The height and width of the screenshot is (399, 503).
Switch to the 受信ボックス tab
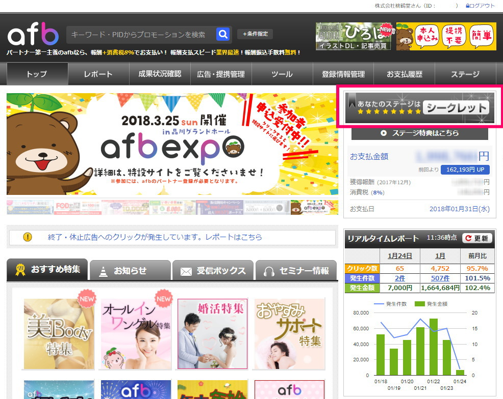click(213, 270)
